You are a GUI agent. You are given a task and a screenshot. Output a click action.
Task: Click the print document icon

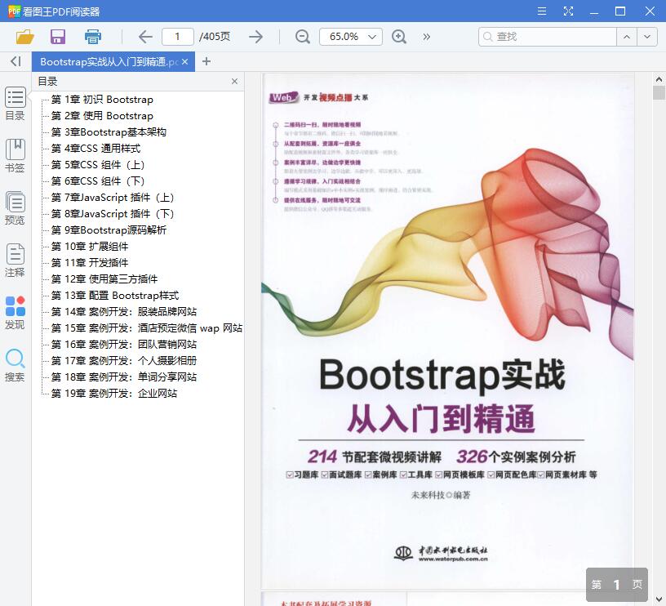pos(92,37)
